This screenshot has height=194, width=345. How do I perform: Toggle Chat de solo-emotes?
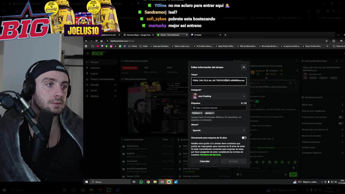341,123
